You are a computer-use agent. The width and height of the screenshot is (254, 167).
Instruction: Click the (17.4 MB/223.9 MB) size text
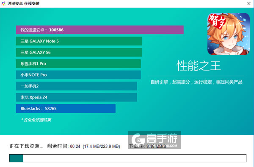(102, 146)
